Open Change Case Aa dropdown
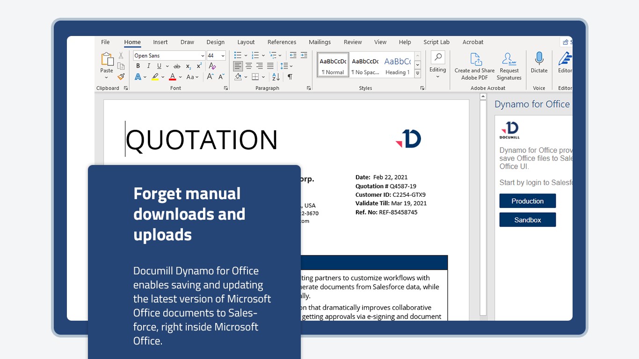639x359 pixels. 192,77
